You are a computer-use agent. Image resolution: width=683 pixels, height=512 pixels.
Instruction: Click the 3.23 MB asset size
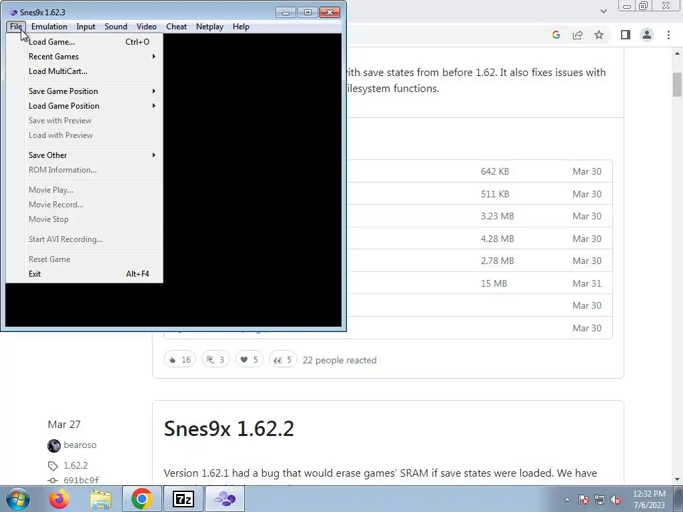(498, 216)
